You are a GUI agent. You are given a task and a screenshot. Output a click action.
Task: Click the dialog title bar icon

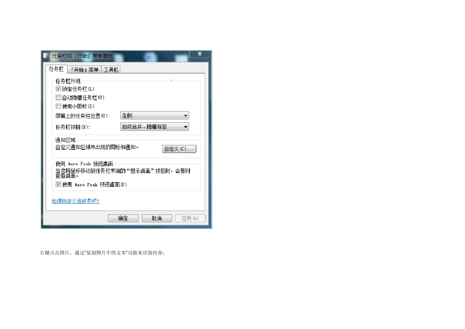[46, 56]
